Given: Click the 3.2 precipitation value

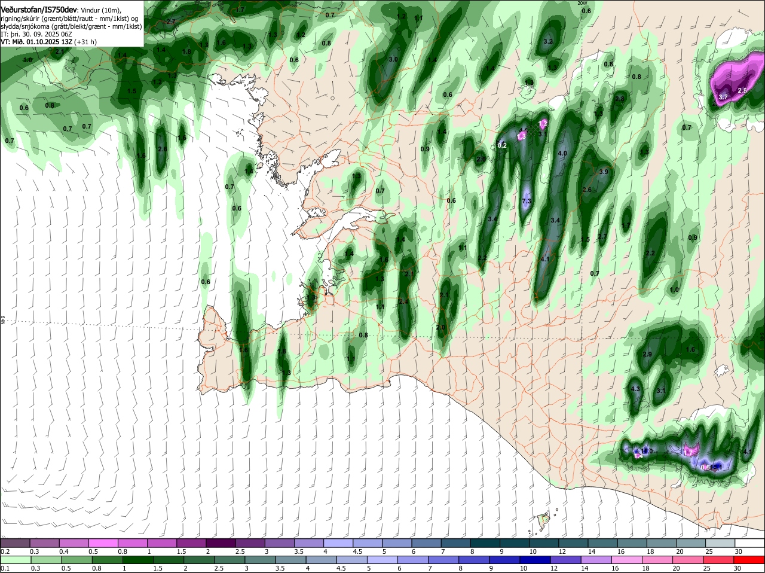Looking at the screenshot, I should (548, 41).
